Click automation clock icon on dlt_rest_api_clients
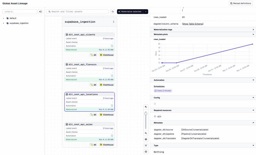The width and height of the screenshot is (256, 155). [112, 46]
